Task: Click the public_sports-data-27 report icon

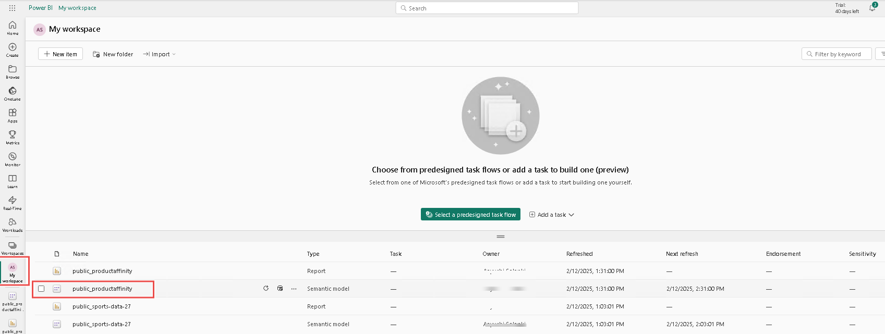Action: click(x=57, y=306)
